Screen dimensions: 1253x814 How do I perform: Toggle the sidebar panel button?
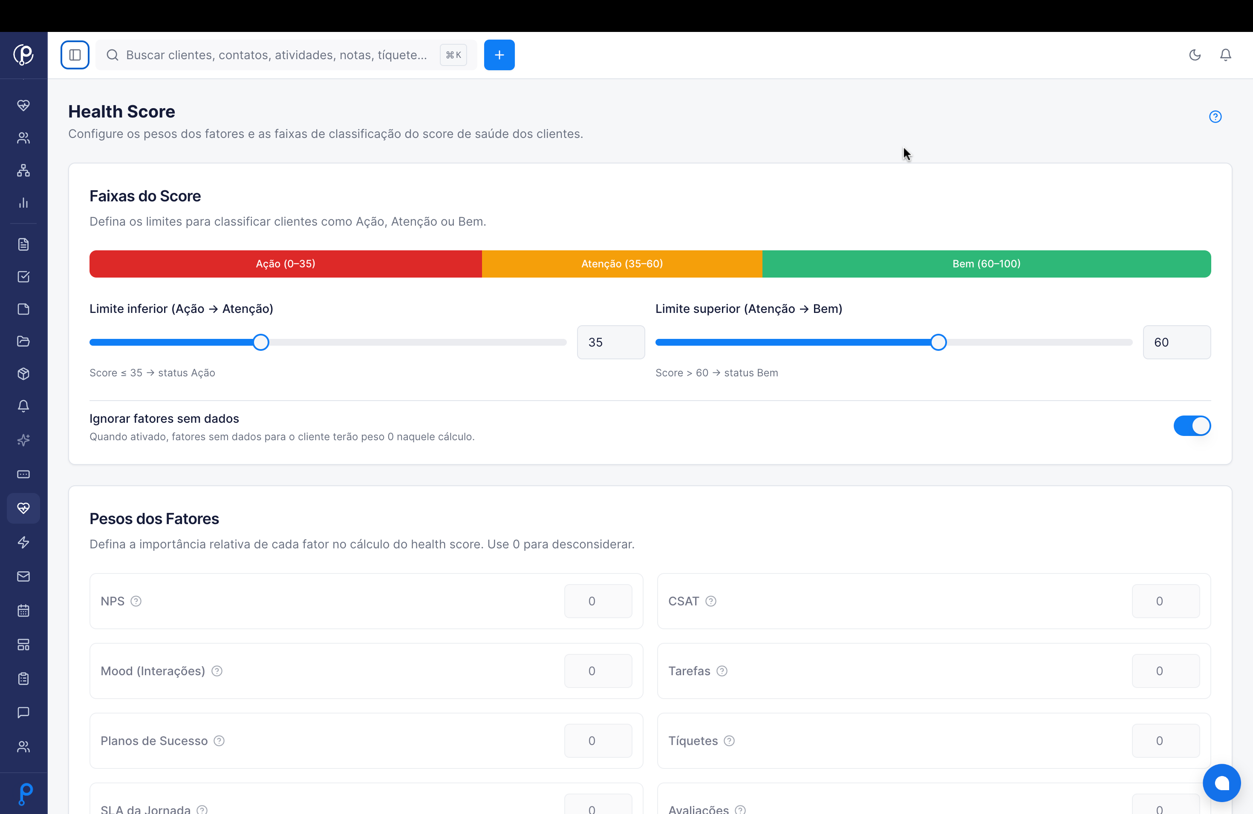tap(75, 54)
